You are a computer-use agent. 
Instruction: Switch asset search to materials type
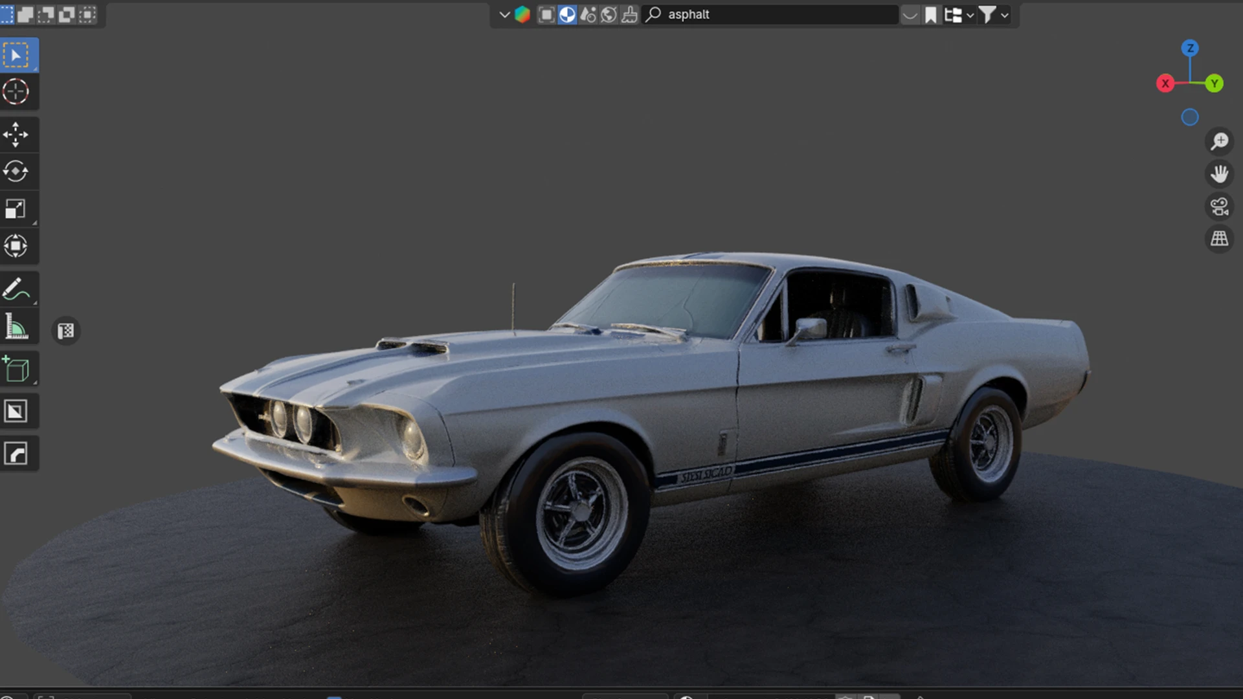tap(567, 14)
